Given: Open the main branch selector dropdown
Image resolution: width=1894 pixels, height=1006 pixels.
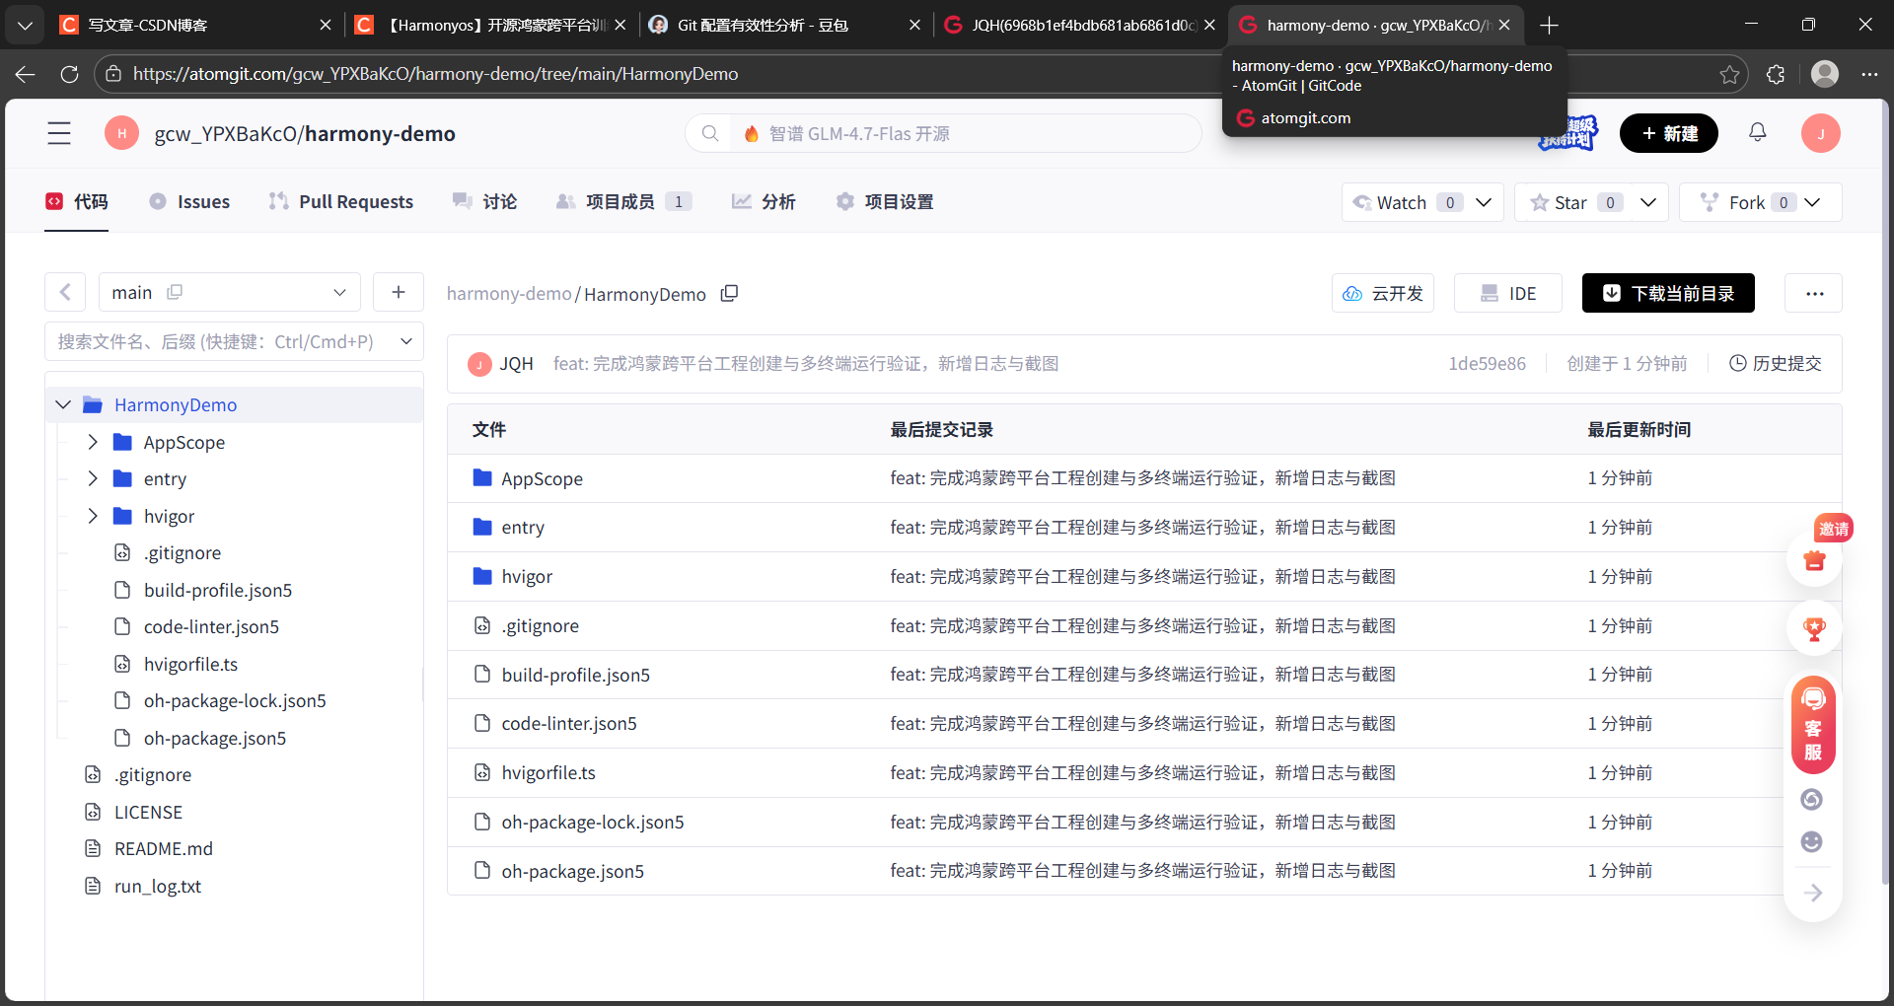Looking at the screenshot, I should coord(339,292).
